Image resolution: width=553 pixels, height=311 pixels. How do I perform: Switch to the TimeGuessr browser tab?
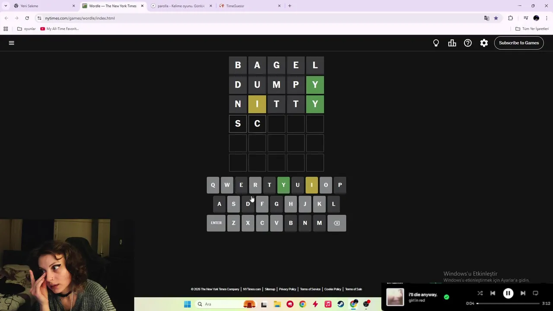249,6
